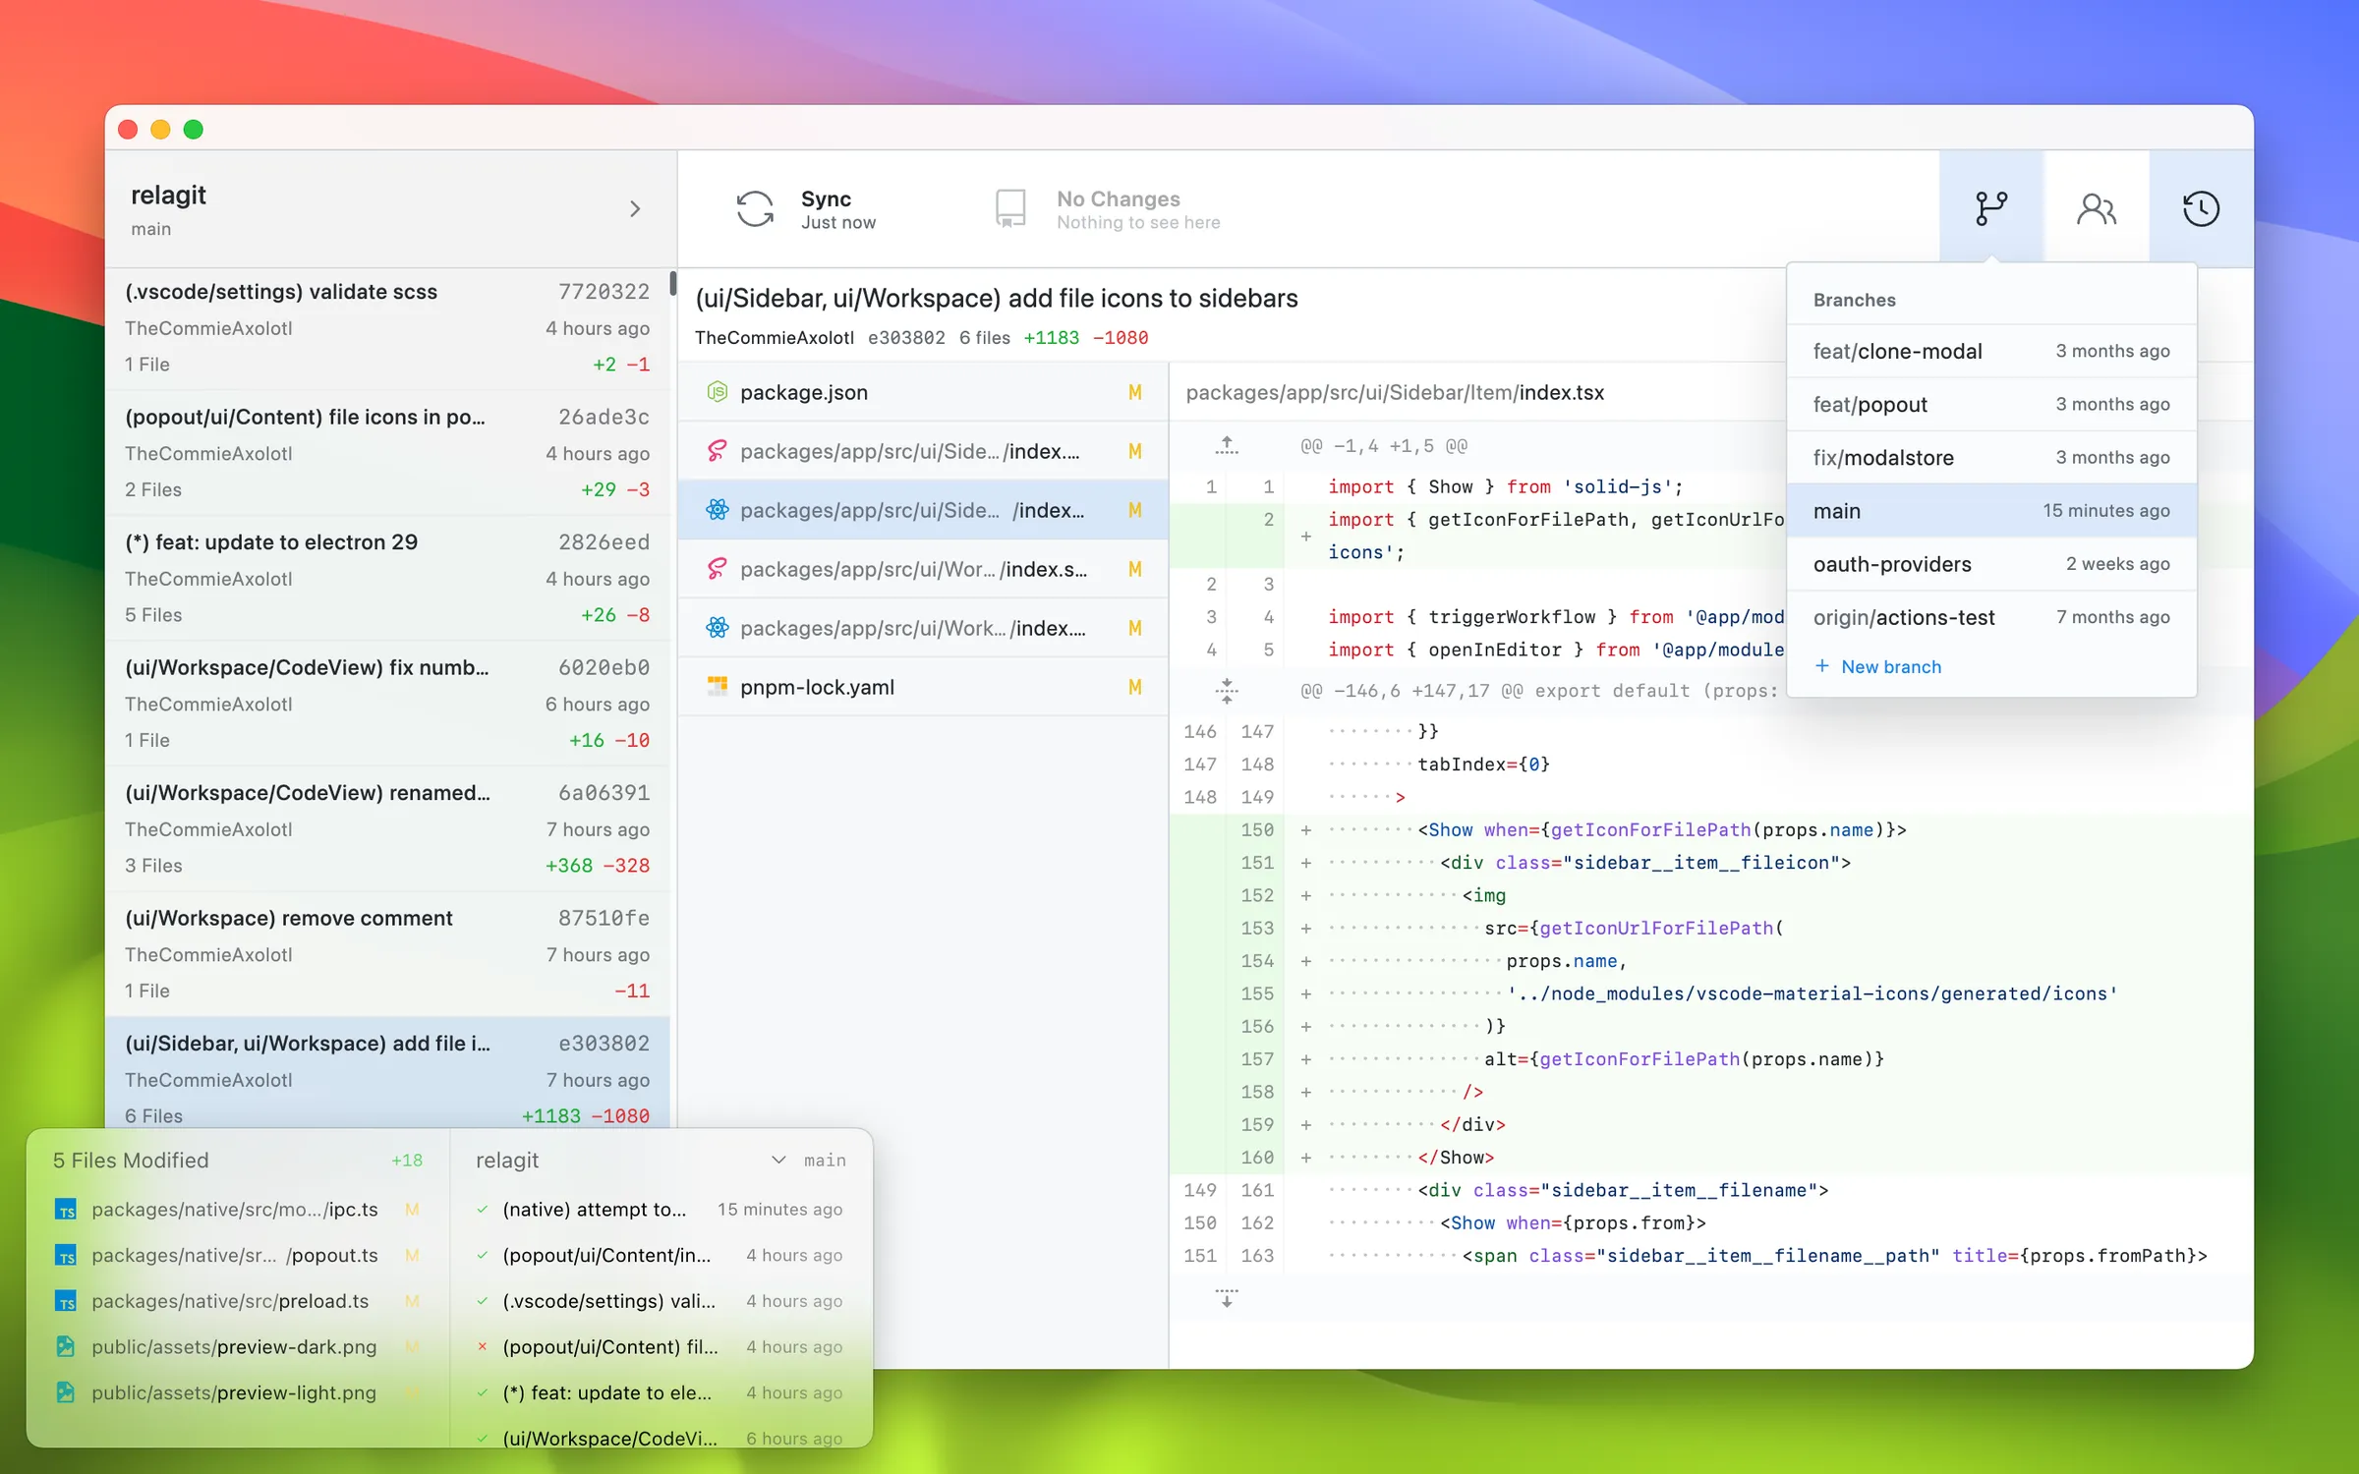Click the red X beside the popout/ui/Content commit

coord(482,1346)
